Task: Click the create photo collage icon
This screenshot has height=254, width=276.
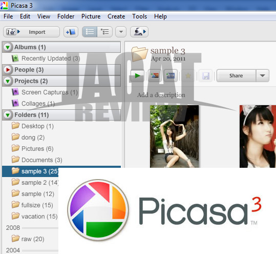Action: coord(155,76)
